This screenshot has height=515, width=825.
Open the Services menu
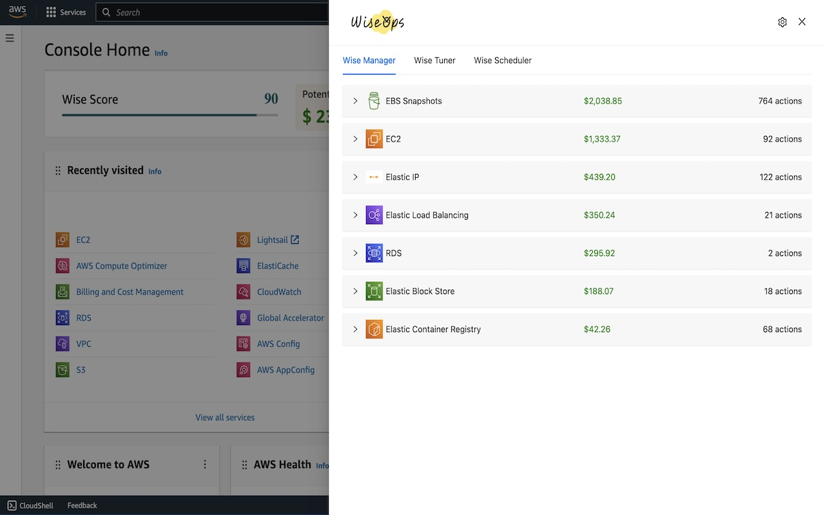(66, 12)
